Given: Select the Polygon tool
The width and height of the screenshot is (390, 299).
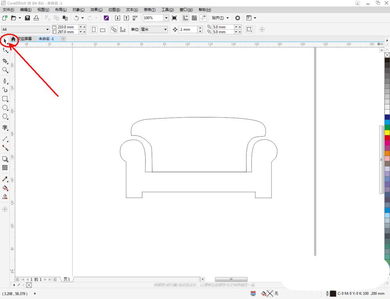Looking at the screenshot, I should (x=5, y=116).
